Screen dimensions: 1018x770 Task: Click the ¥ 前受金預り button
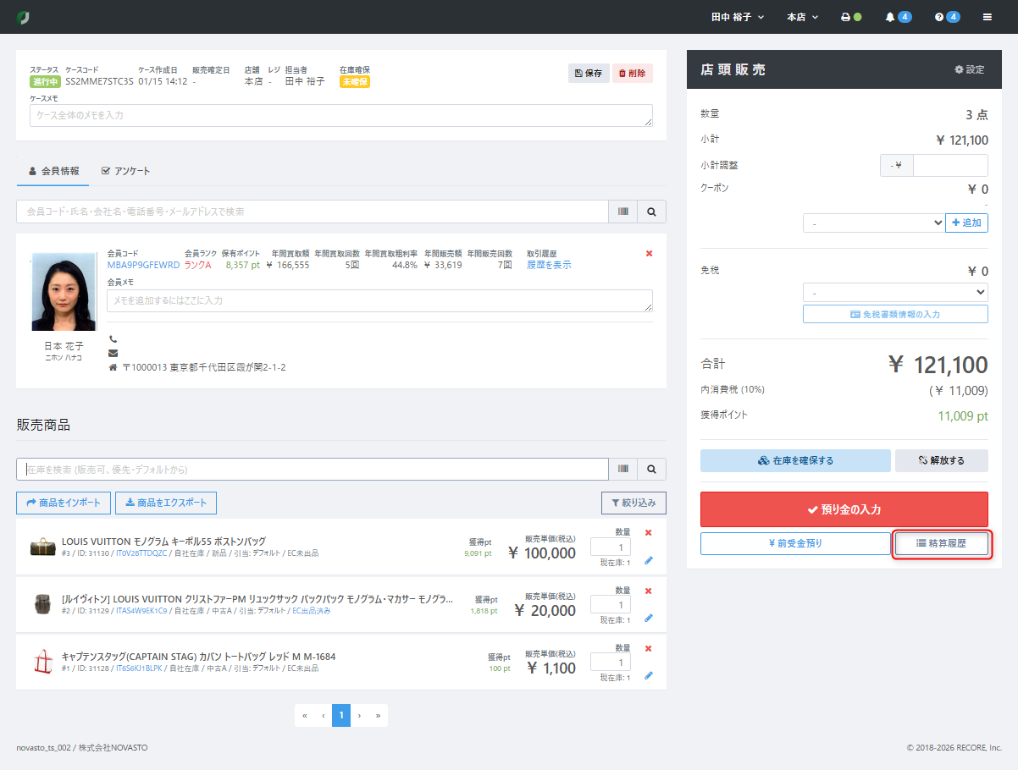(795, 543)
